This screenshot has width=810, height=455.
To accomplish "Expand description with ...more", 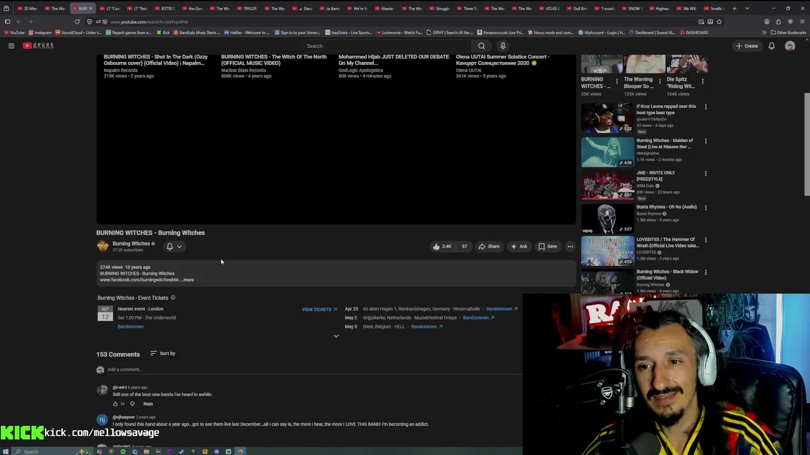I will (x=187, y=279).
